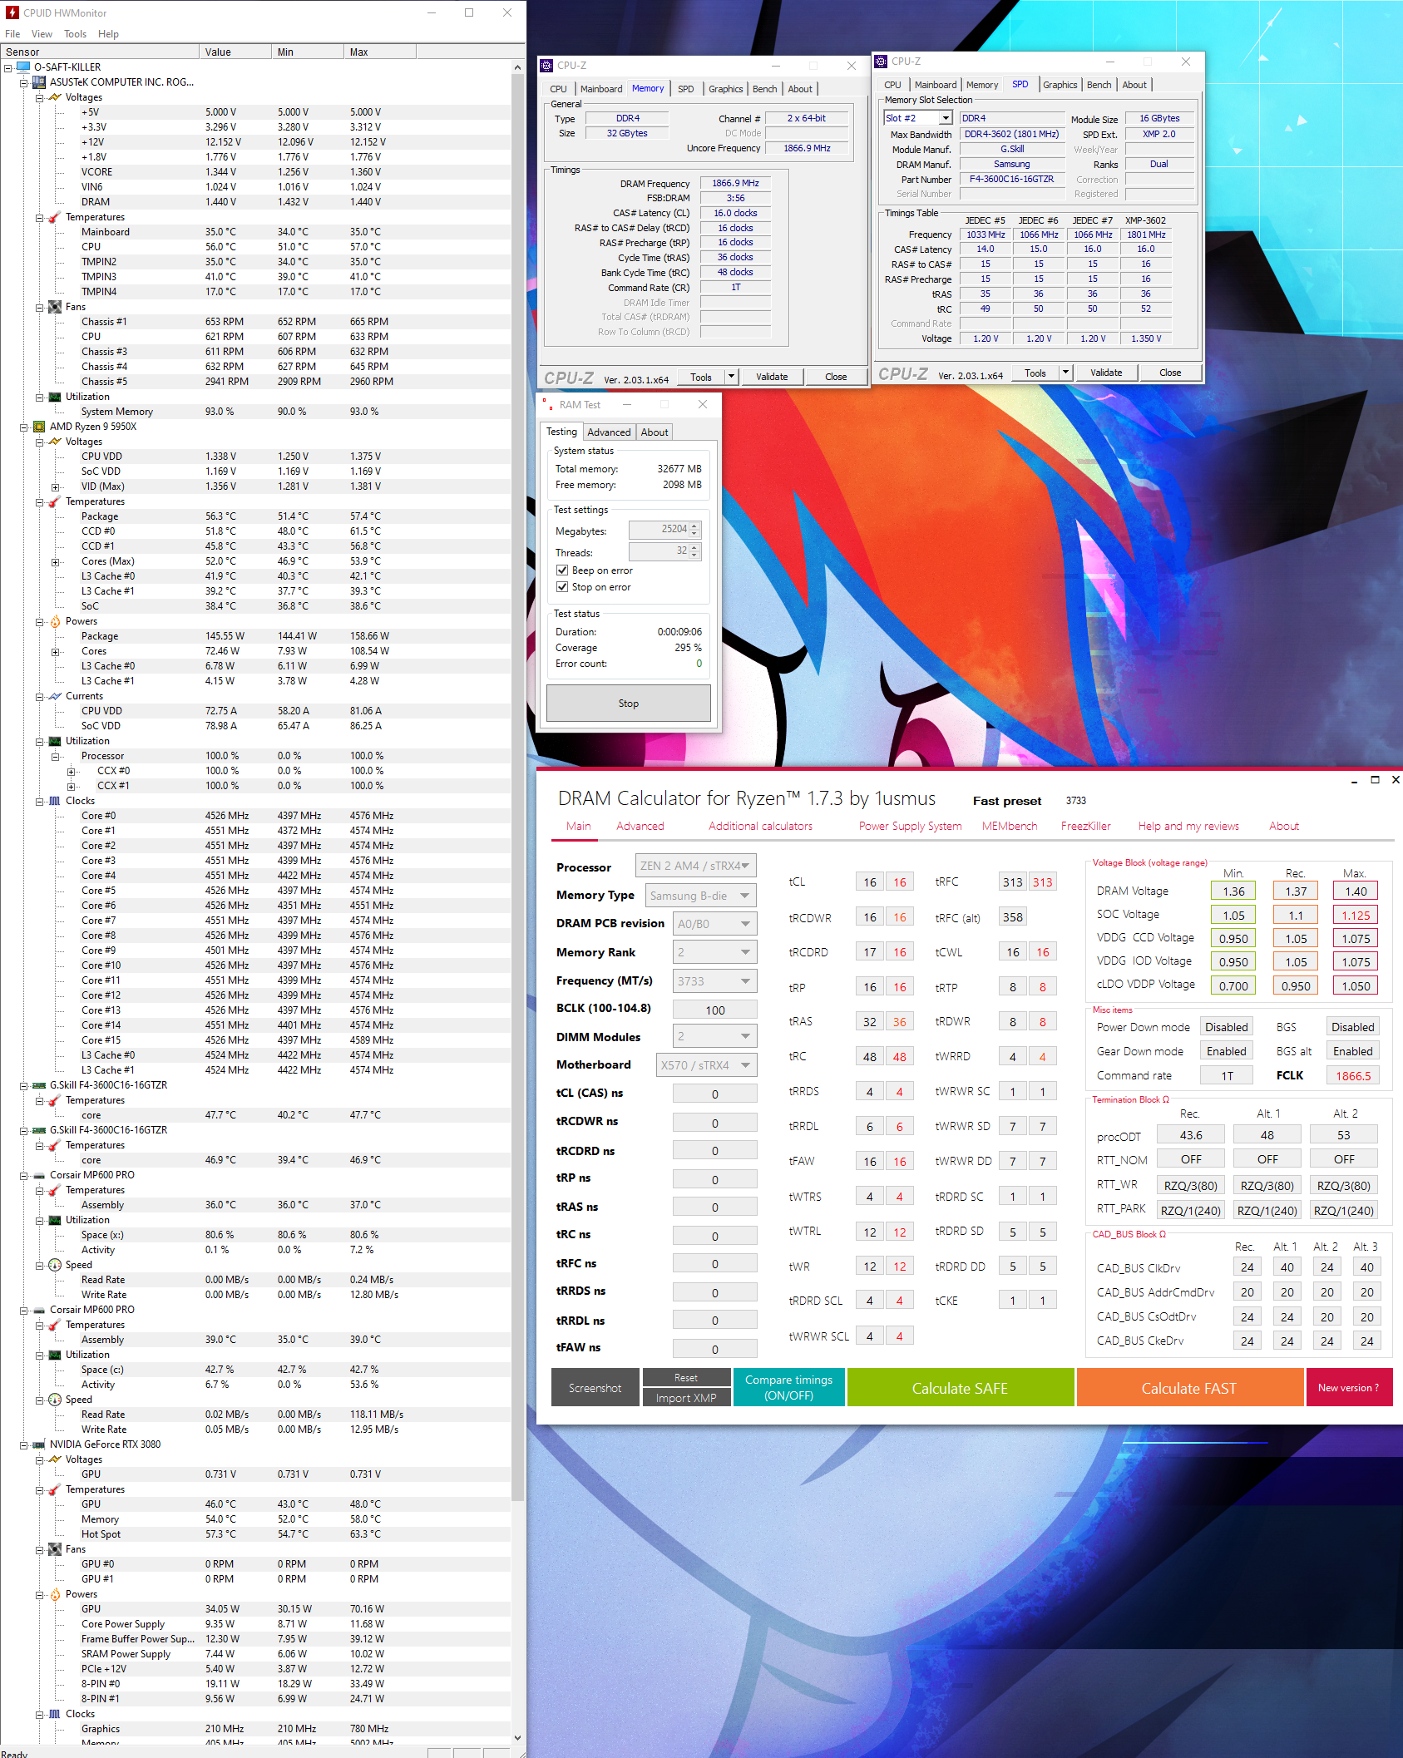Toggle Power Down mode Disabled button
This screenshot has width=1403, height=1758.
click(1227, 1027)
